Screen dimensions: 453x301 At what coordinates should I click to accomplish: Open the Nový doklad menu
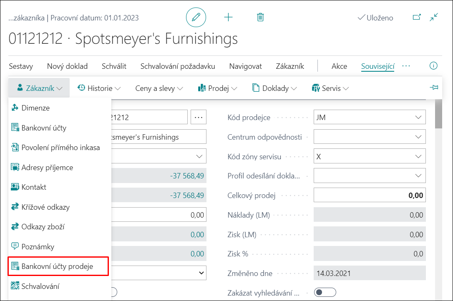pyautogui.click(x=67, y=66)
